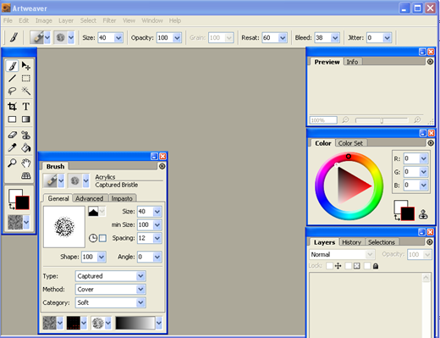Click black foreground swatch in toolbox
440x338 pixels.
point(22,202)
